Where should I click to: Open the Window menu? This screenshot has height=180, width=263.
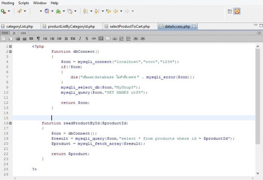coord(40,3)
